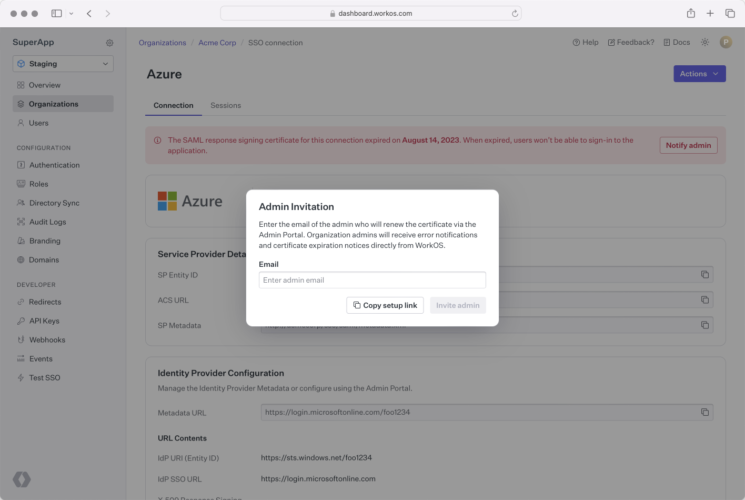Reload the page in the address bar
Screen dimensions: 745x500
[x=515, y=14]
